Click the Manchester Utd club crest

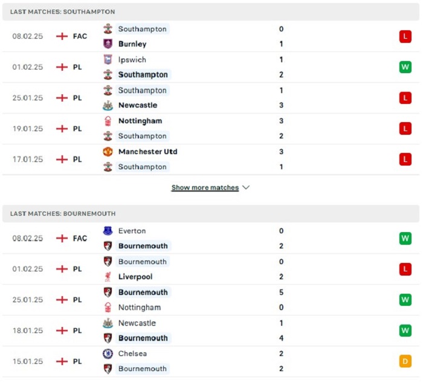pos(108,152)
